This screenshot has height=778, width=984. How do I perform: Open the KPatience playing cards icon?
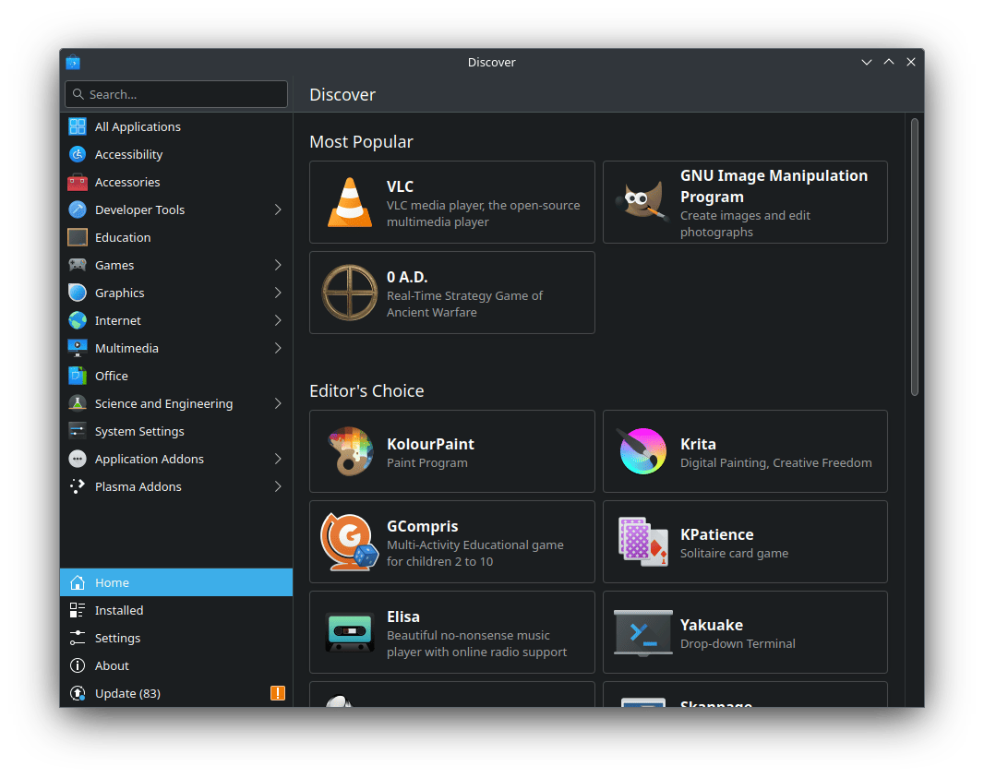642,542
